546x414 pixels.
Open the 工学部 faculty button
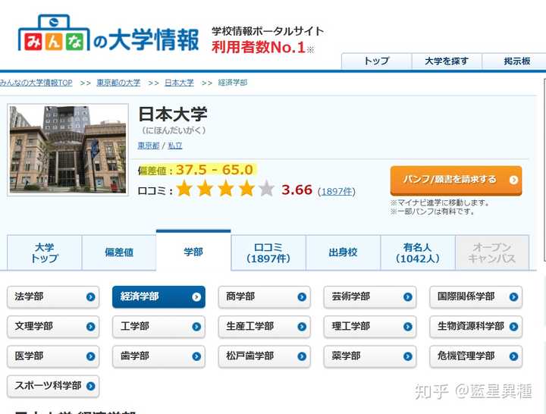158,327
